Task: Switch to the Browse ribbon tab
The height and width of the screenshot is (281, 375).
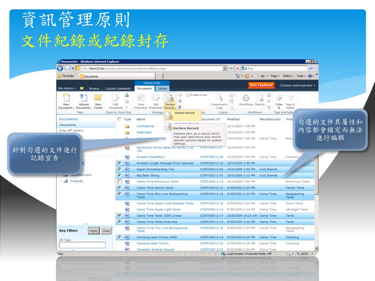Action: 94,89
